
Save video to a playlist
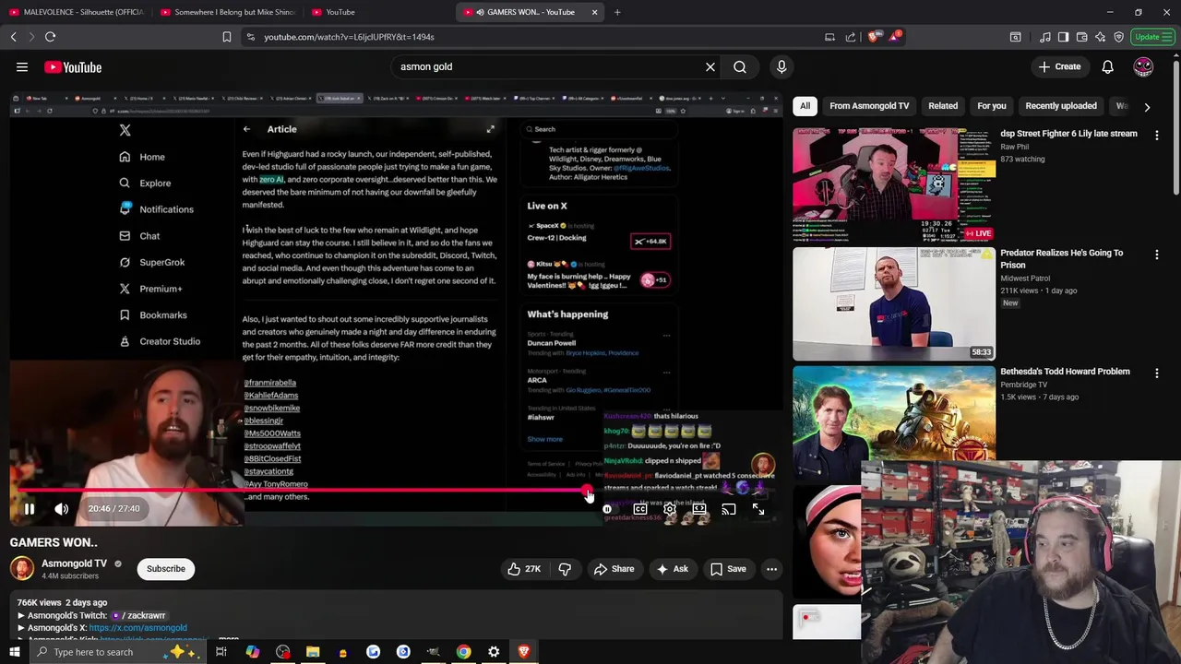tap(728, 569)
